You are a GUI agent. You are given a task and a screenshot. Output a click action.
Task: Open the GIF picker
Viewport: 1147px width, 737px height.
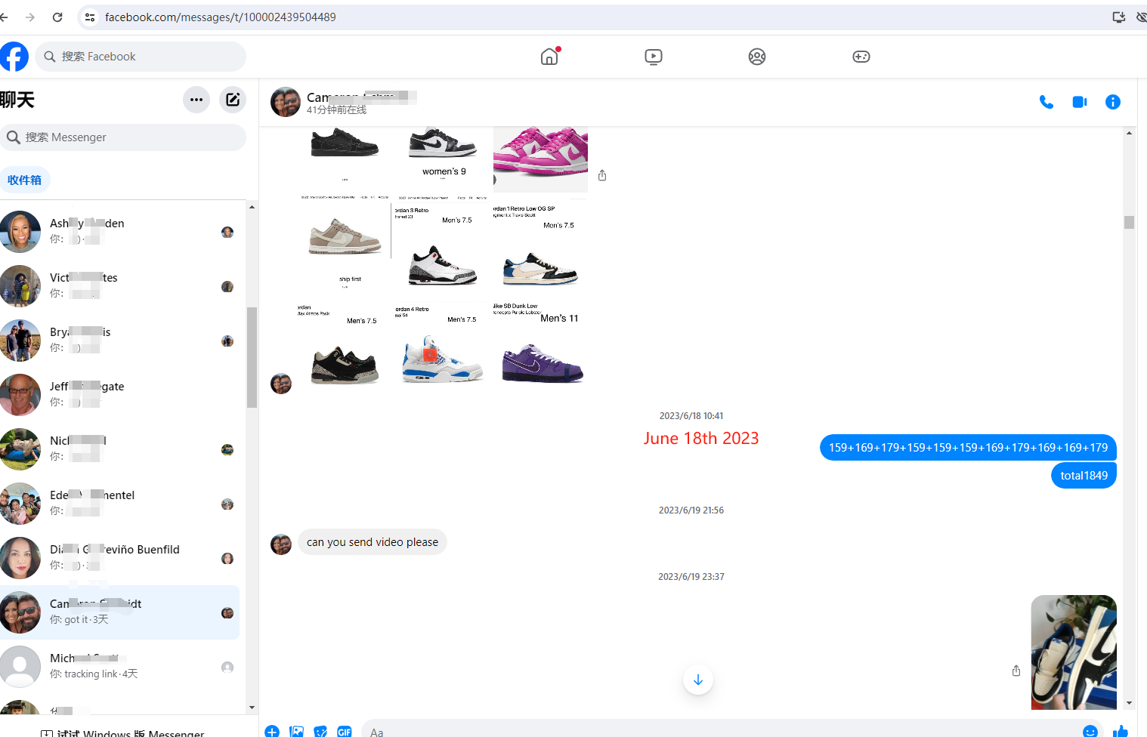coord(345,731)
